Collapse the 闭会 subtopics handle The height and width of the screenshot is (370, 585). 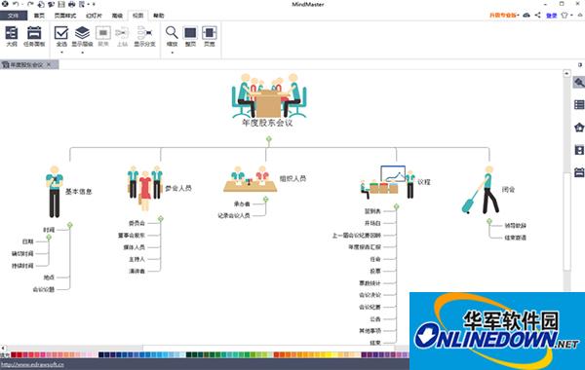tap(489, 221)
